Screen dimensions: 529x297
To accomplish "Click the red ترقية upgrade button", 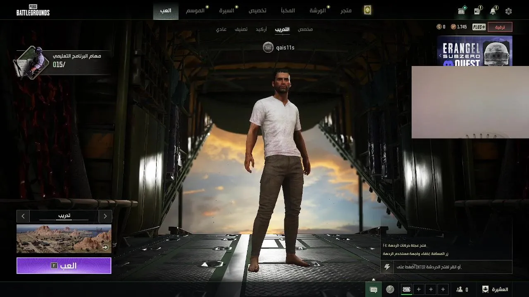I will (500, 27).
